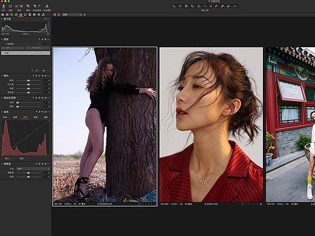Image resolution: width=315 pixels, height=236 pixels.
Task: Collapse the Exposure panel
Action: click(x=2, y=76)
